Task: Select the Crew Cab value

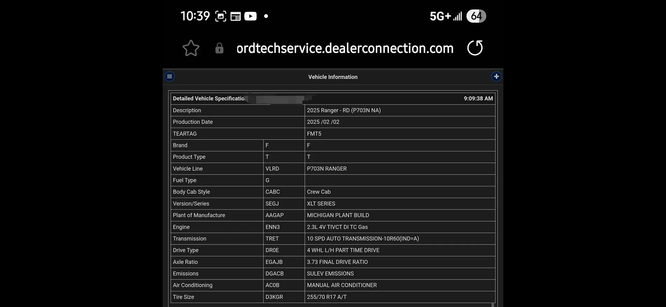Action: pyautogui.click(x=319, y=192)
